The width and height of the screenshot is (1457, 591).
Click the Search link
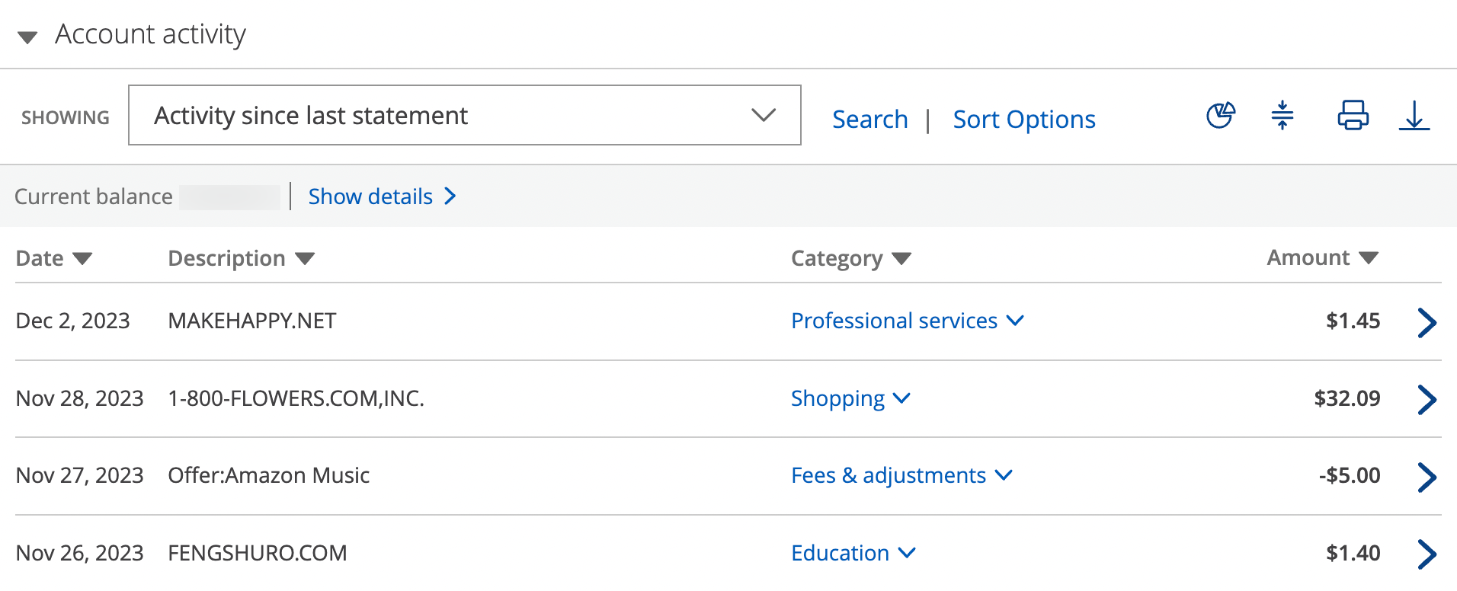click(x=869, y=120)
